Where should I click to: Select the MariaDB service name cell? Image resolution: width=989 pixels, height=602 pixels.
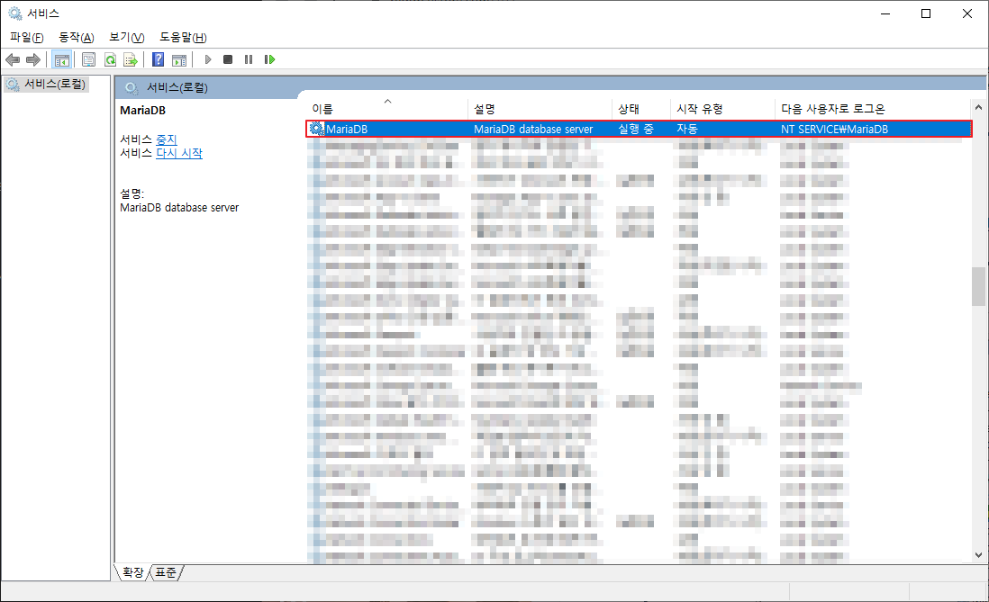(347, 130)
